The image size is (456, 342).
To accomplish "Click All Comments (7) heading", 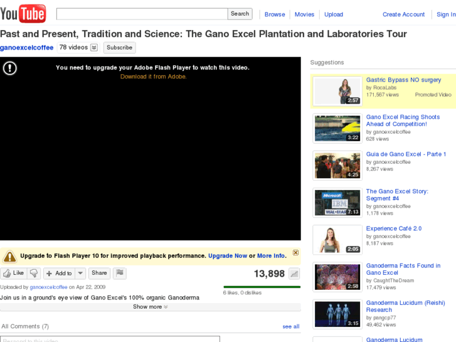I will point(25,326).
